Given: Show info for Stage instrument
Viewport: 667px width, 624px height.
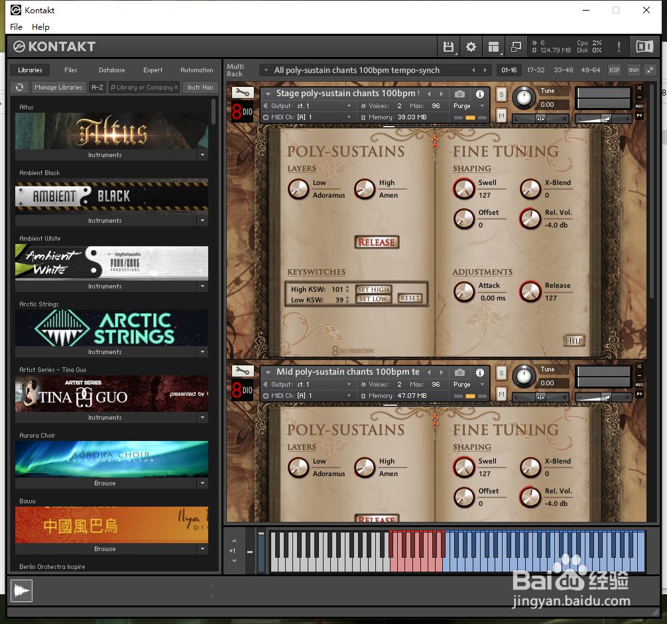Looking at the screenshot, I should [x=480, y=94].
